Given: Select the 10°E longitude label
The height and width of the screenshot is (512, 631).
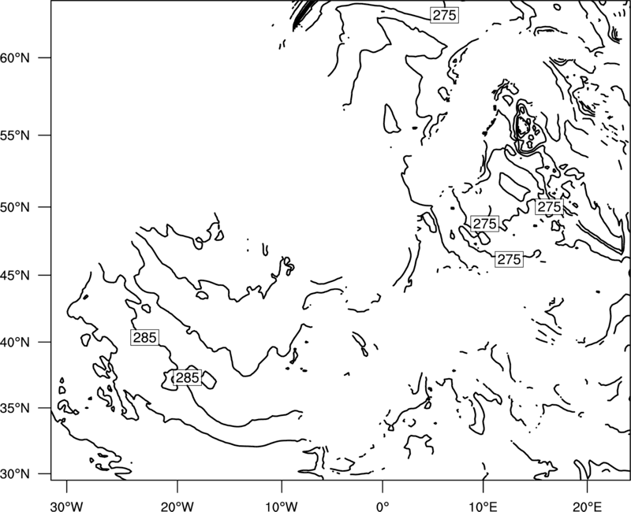Looking at the screenshot, I should point(483,506).
